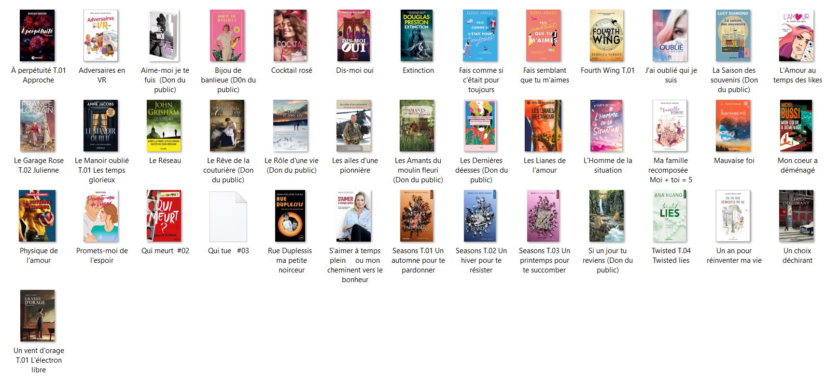Click the blank file icon for Qui tue #03
The height and width of the screenshot is (381, 825).
point(228,217)
